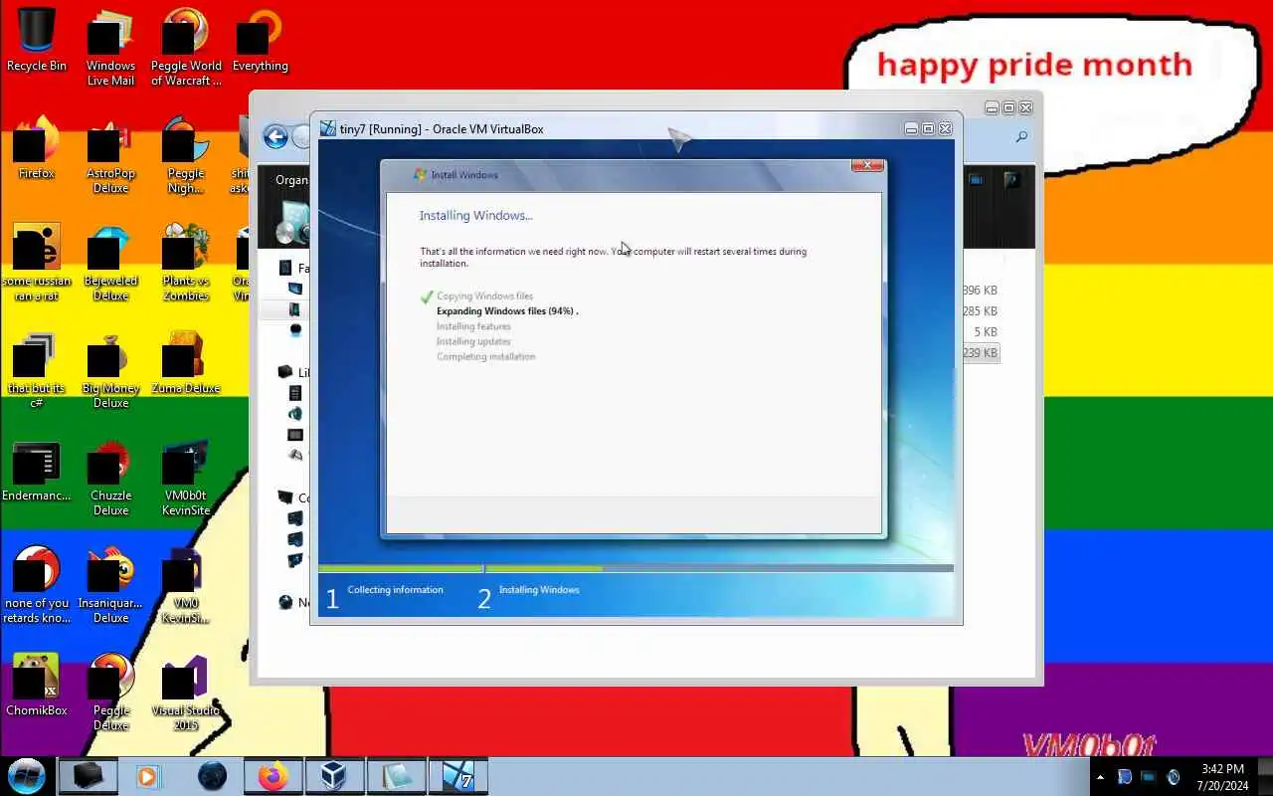Click the 'Installing updates' step text
This screenshot has height=796, width=1273.
click(x=473, y=341)
